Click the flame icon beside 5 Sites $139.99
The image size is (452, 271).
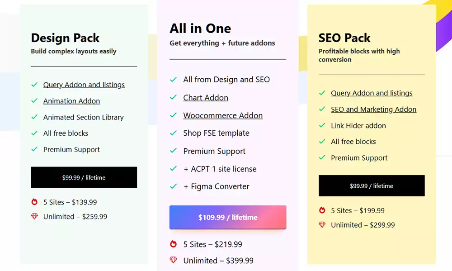click(x=34, y=202)
